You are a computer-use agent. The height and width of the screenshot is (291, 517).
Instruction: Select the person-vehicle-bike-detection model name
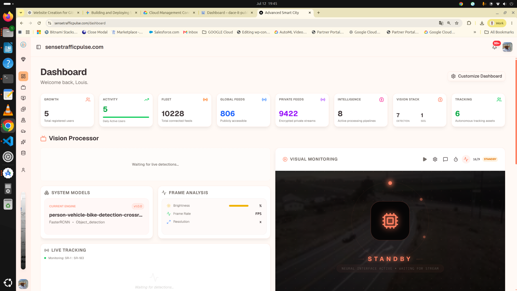pos(96,215)
